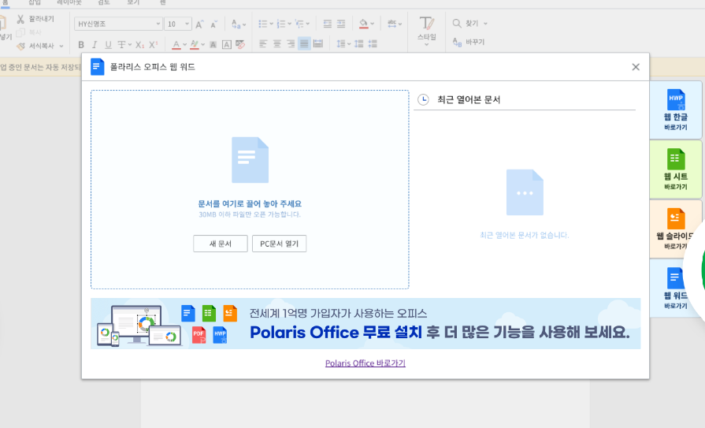Image resolution: width=705 pixels, height=428 pixels.
Task: Expand the highlight color dropdown arrow
Action: pos(202,45)
